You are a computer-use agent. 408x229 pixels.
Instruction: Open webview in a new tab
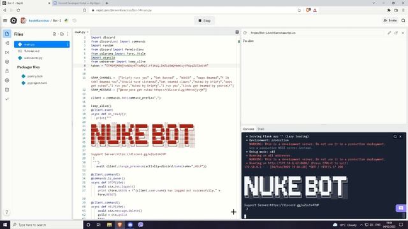coord(396,32)
